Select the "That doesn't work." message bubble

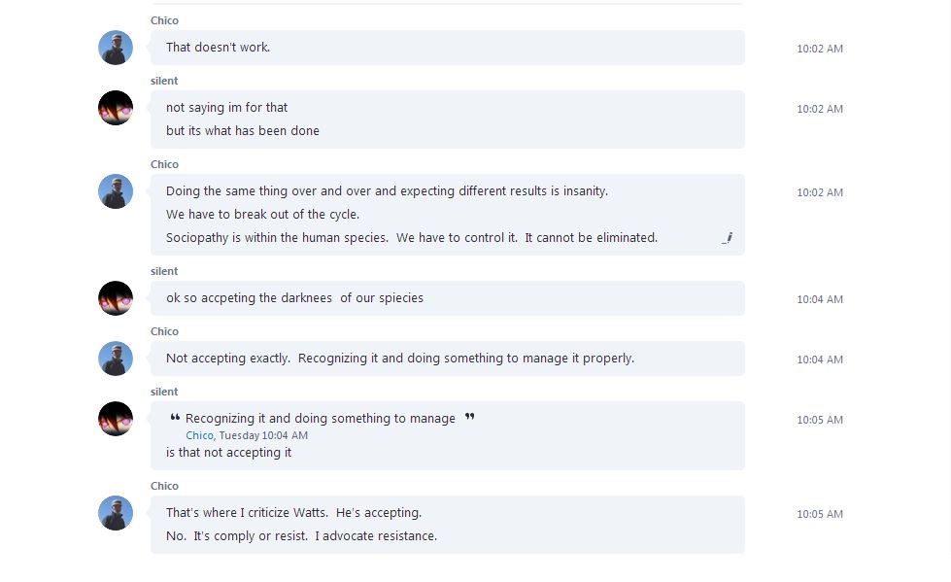click(x=448, y=48)
